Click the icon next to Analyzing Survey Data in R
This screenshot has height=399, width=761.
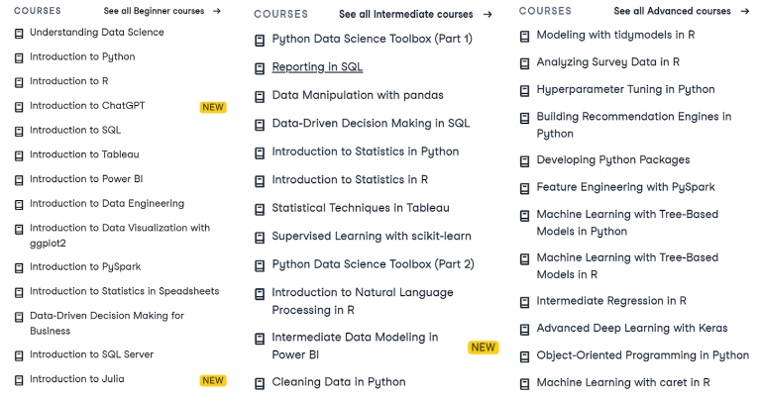coord(525,62)
